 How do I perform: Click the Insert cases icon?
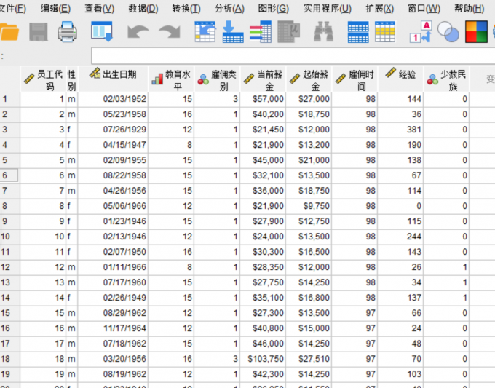tap(357, 32)
